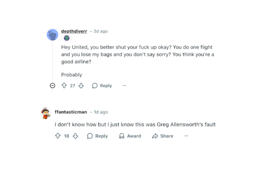Collapse depthdiverr's comment thread
The width and height of the screenshot is (256, 170).
tap(52, 86)
